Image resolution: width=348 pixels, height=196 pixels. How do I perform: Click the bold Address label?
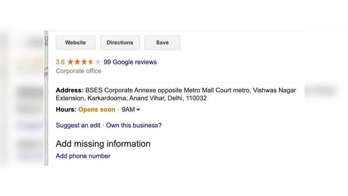tap(69, 90)
